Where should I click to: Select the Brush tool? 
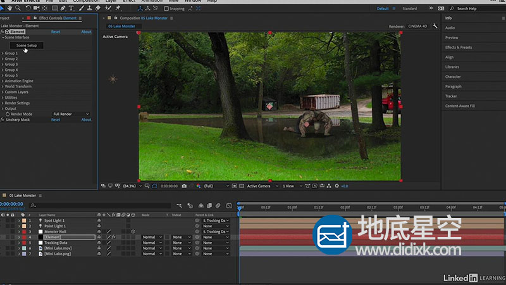[82, 8]
